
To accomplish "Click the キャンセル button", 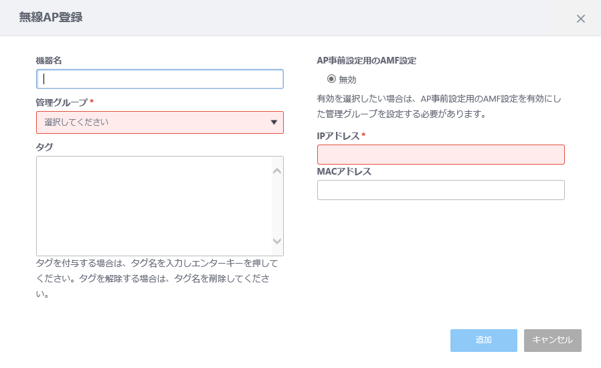I will (553, 341).
